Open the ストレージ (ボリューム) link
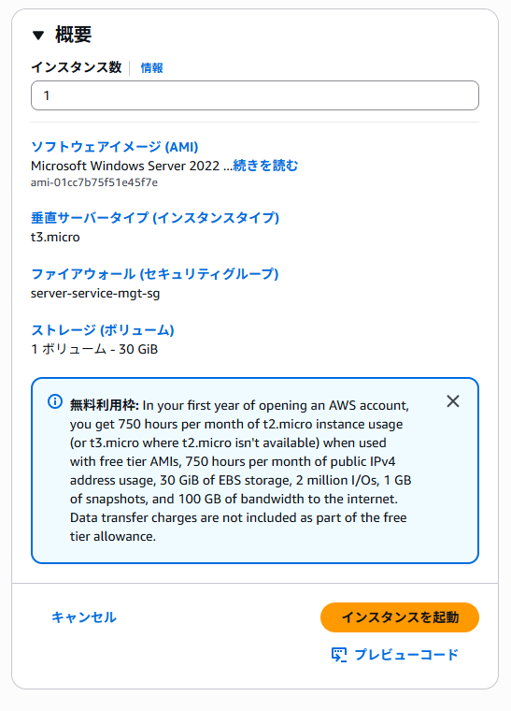The height and width of the screenshot is (711, 511). point(102,330)
